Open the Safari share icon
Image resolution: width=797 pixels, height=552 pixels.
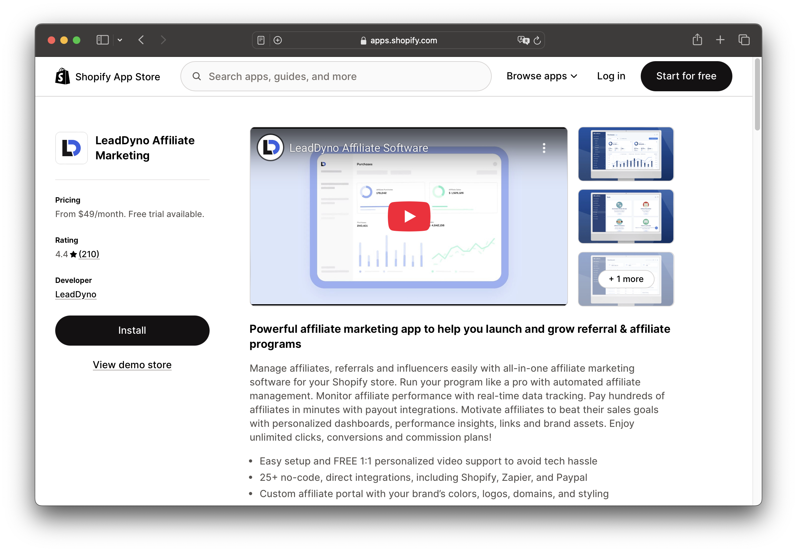[697, 40]
